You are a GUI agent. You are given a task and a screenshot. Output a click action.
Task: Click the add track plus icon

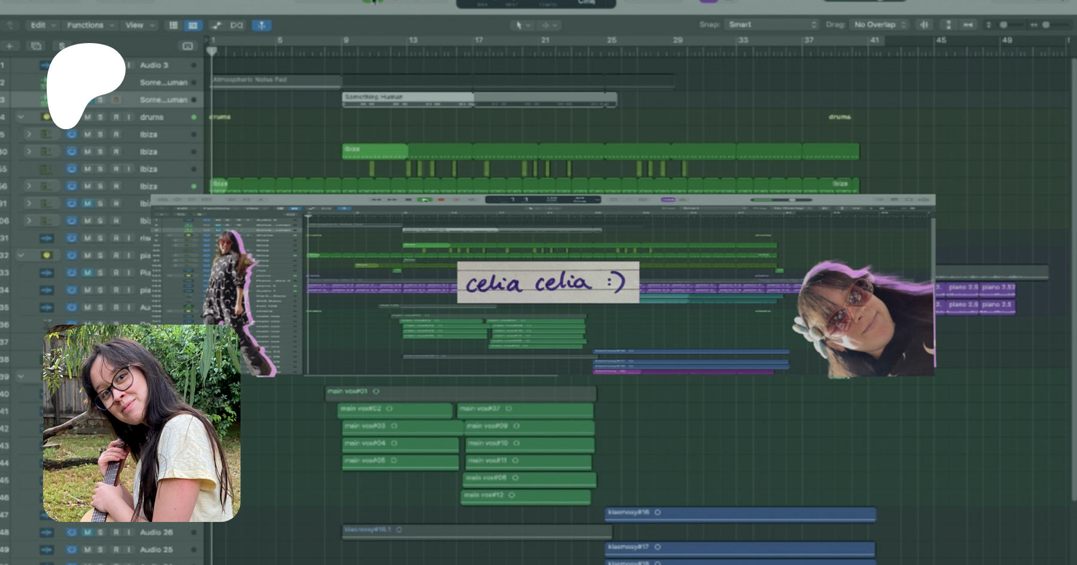pyautogui.click(x=10, y=46)
